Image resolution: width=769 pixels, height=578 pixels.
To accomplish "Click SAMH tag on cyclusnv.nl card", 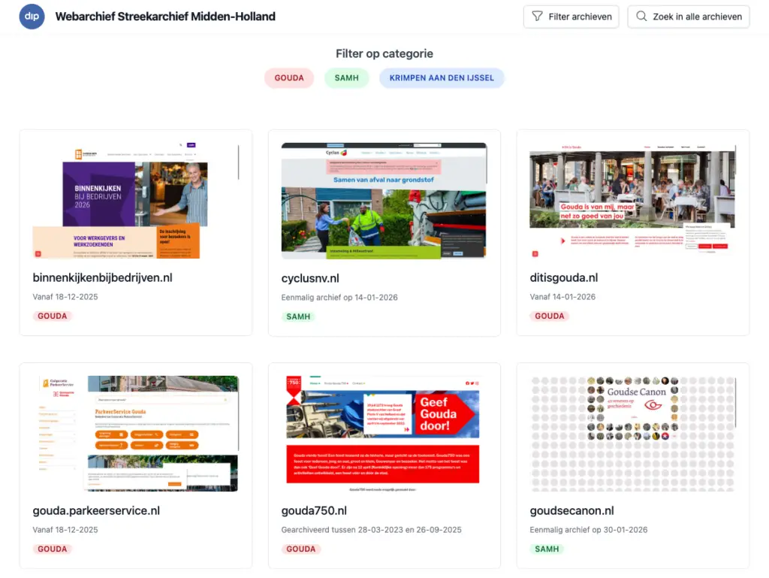I will click(298, 316).
